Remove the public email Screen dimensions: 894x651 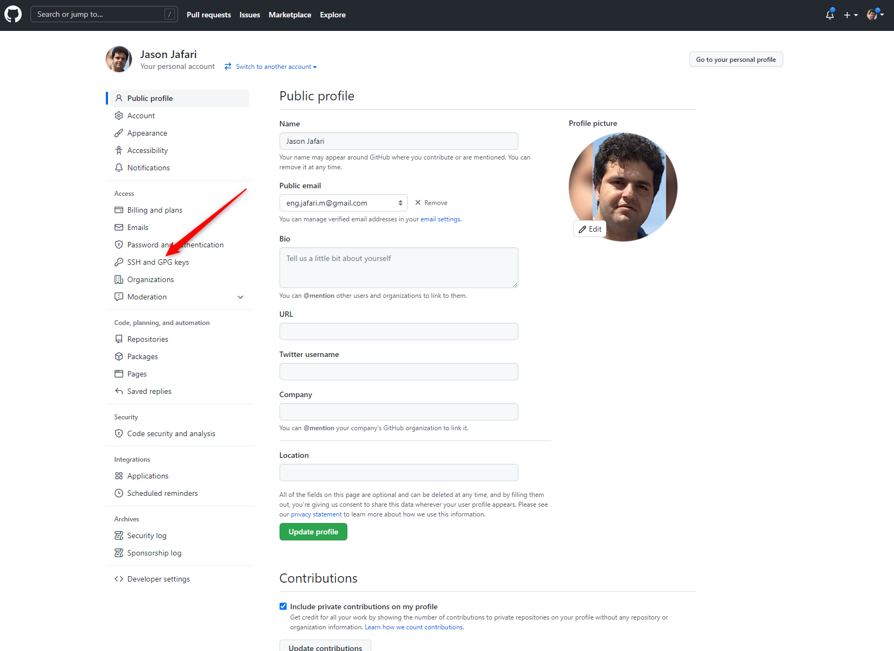click(x=432, y=203)
